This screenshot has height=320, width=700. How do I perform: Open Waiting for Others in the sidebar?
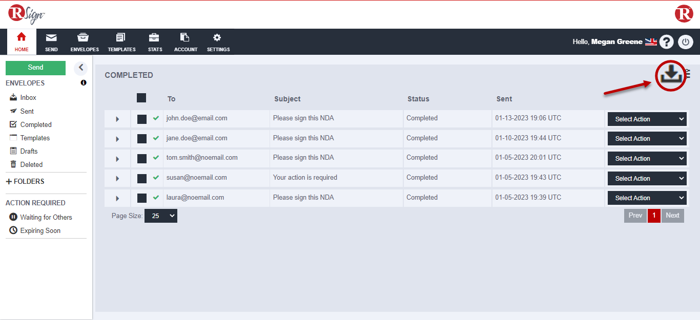pyautogui.click(x=46, y=217)
